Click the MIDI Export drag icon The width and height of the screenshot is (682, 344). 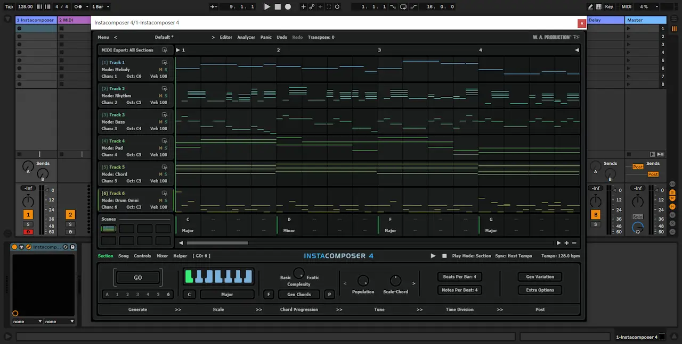[165, 50]
